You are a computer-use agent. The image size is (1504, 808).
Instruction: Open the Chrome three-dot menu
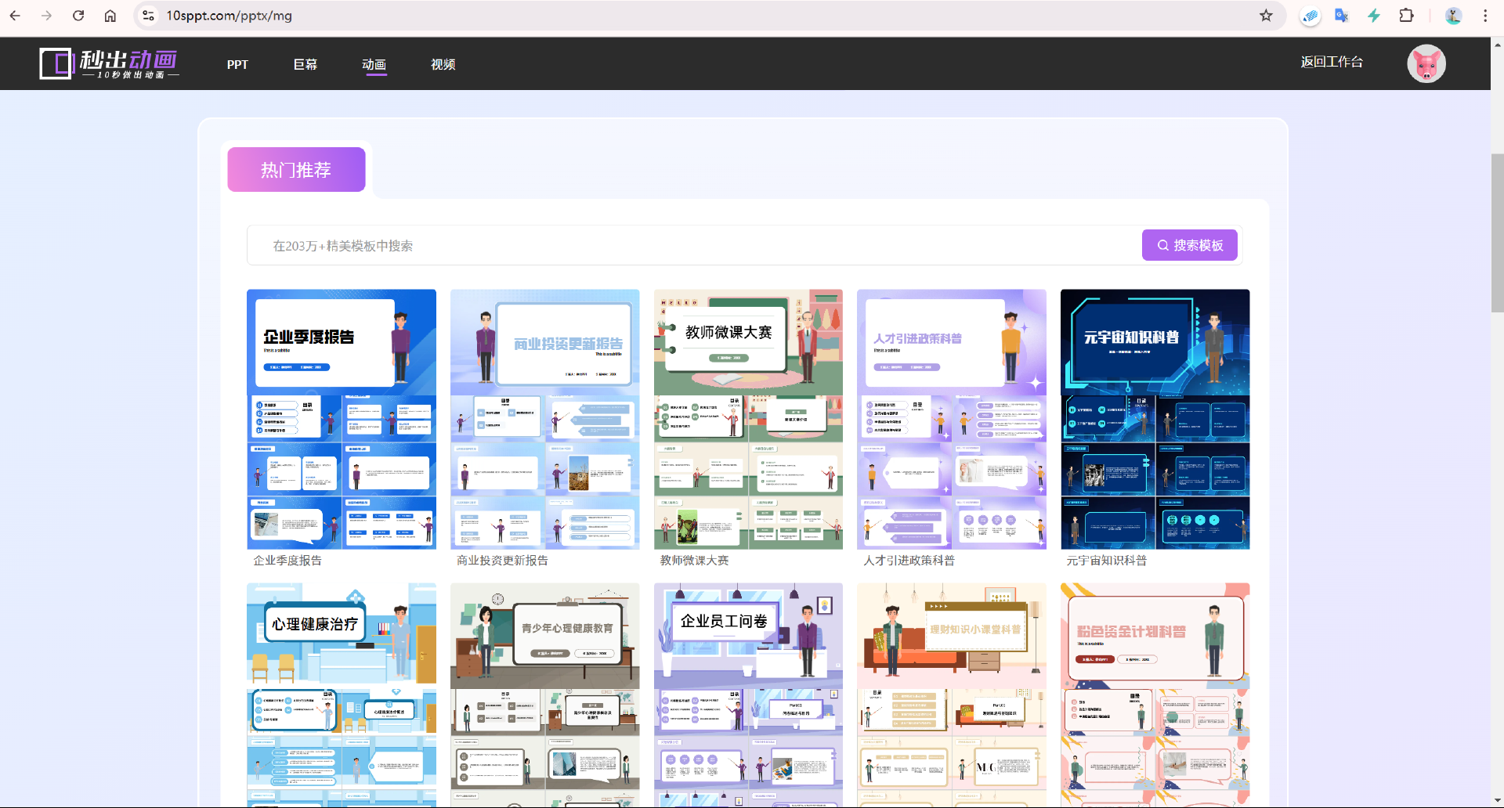coord(1485,16)
